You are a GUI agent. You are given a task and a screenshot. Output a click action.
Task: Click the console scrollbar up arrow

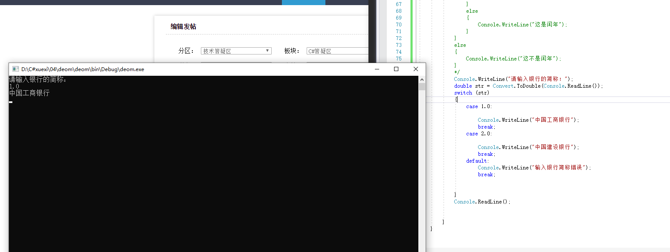[x=422, y=80]
